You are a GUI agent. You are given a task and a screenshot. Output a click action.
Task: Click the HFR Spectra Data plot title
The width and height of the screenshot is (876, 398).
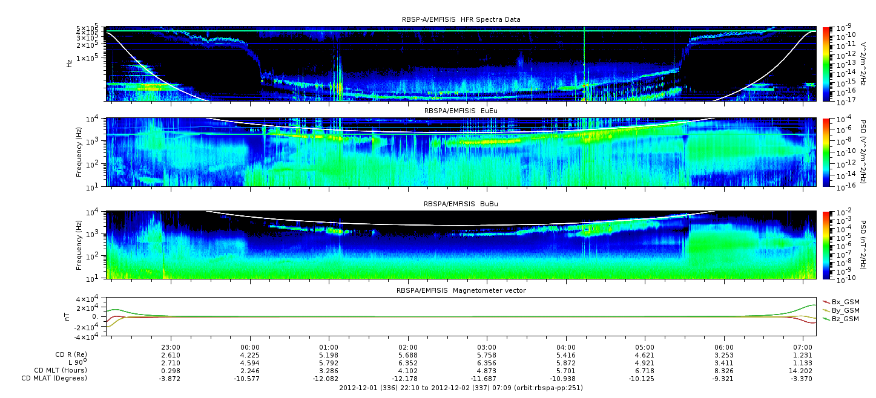click(461, 19)
